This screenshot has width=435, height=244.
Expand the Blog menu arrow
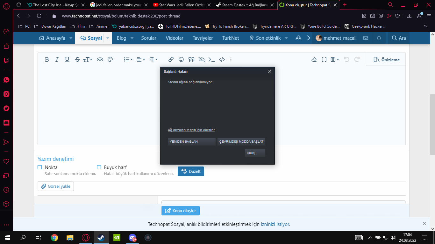pos(132,38)
